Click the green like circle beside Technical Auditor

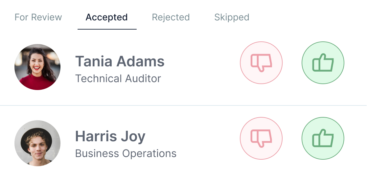pyautogui.click(x=323, y=63)
